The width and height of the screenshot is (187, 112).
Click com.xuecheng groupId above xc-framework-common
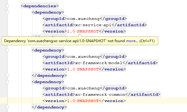[x=83, y=88]
